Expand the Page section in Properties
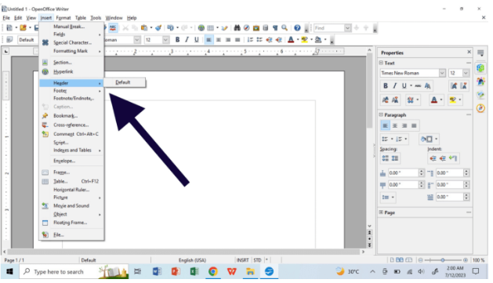The width and height of the screenshot is (493, 283). 381,212
